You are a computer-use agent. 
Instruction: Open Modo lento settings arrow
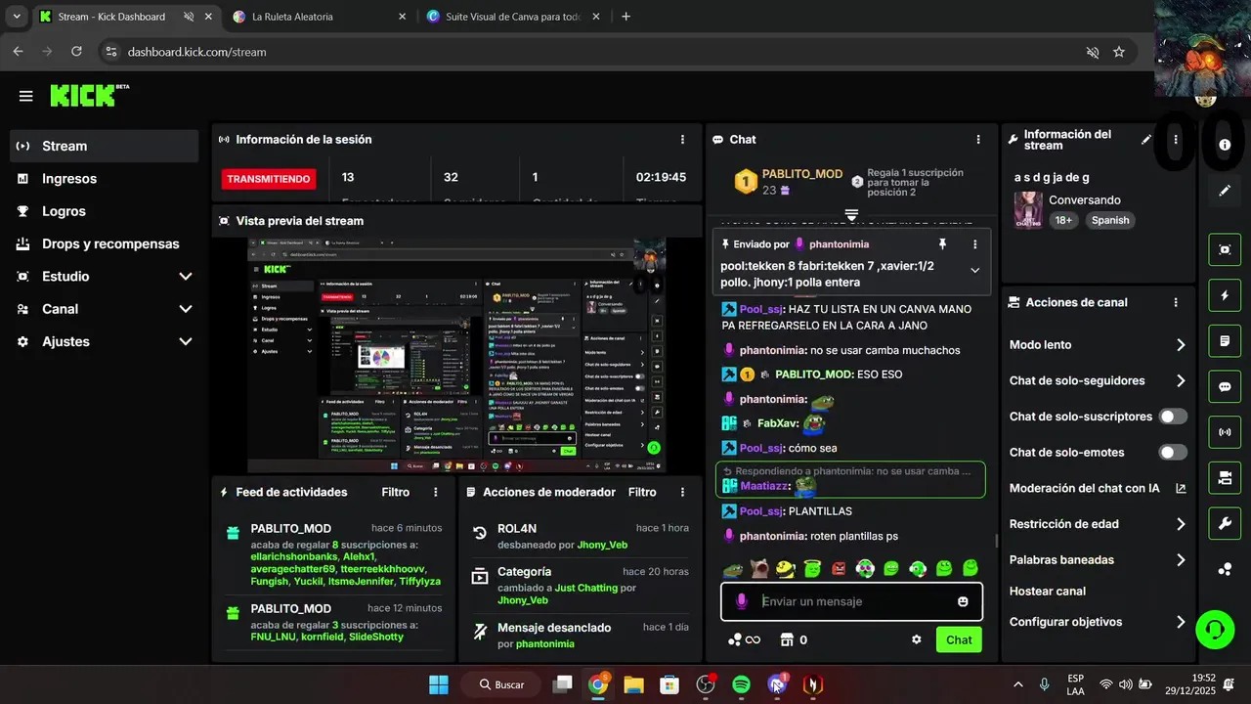1181,345
